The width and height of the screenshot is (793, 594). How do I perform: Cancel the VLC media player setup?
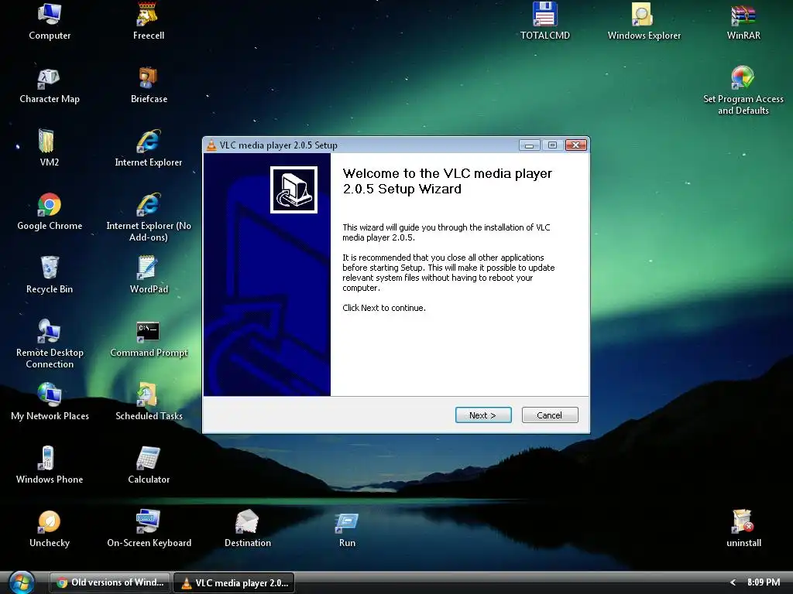(550, 415)
